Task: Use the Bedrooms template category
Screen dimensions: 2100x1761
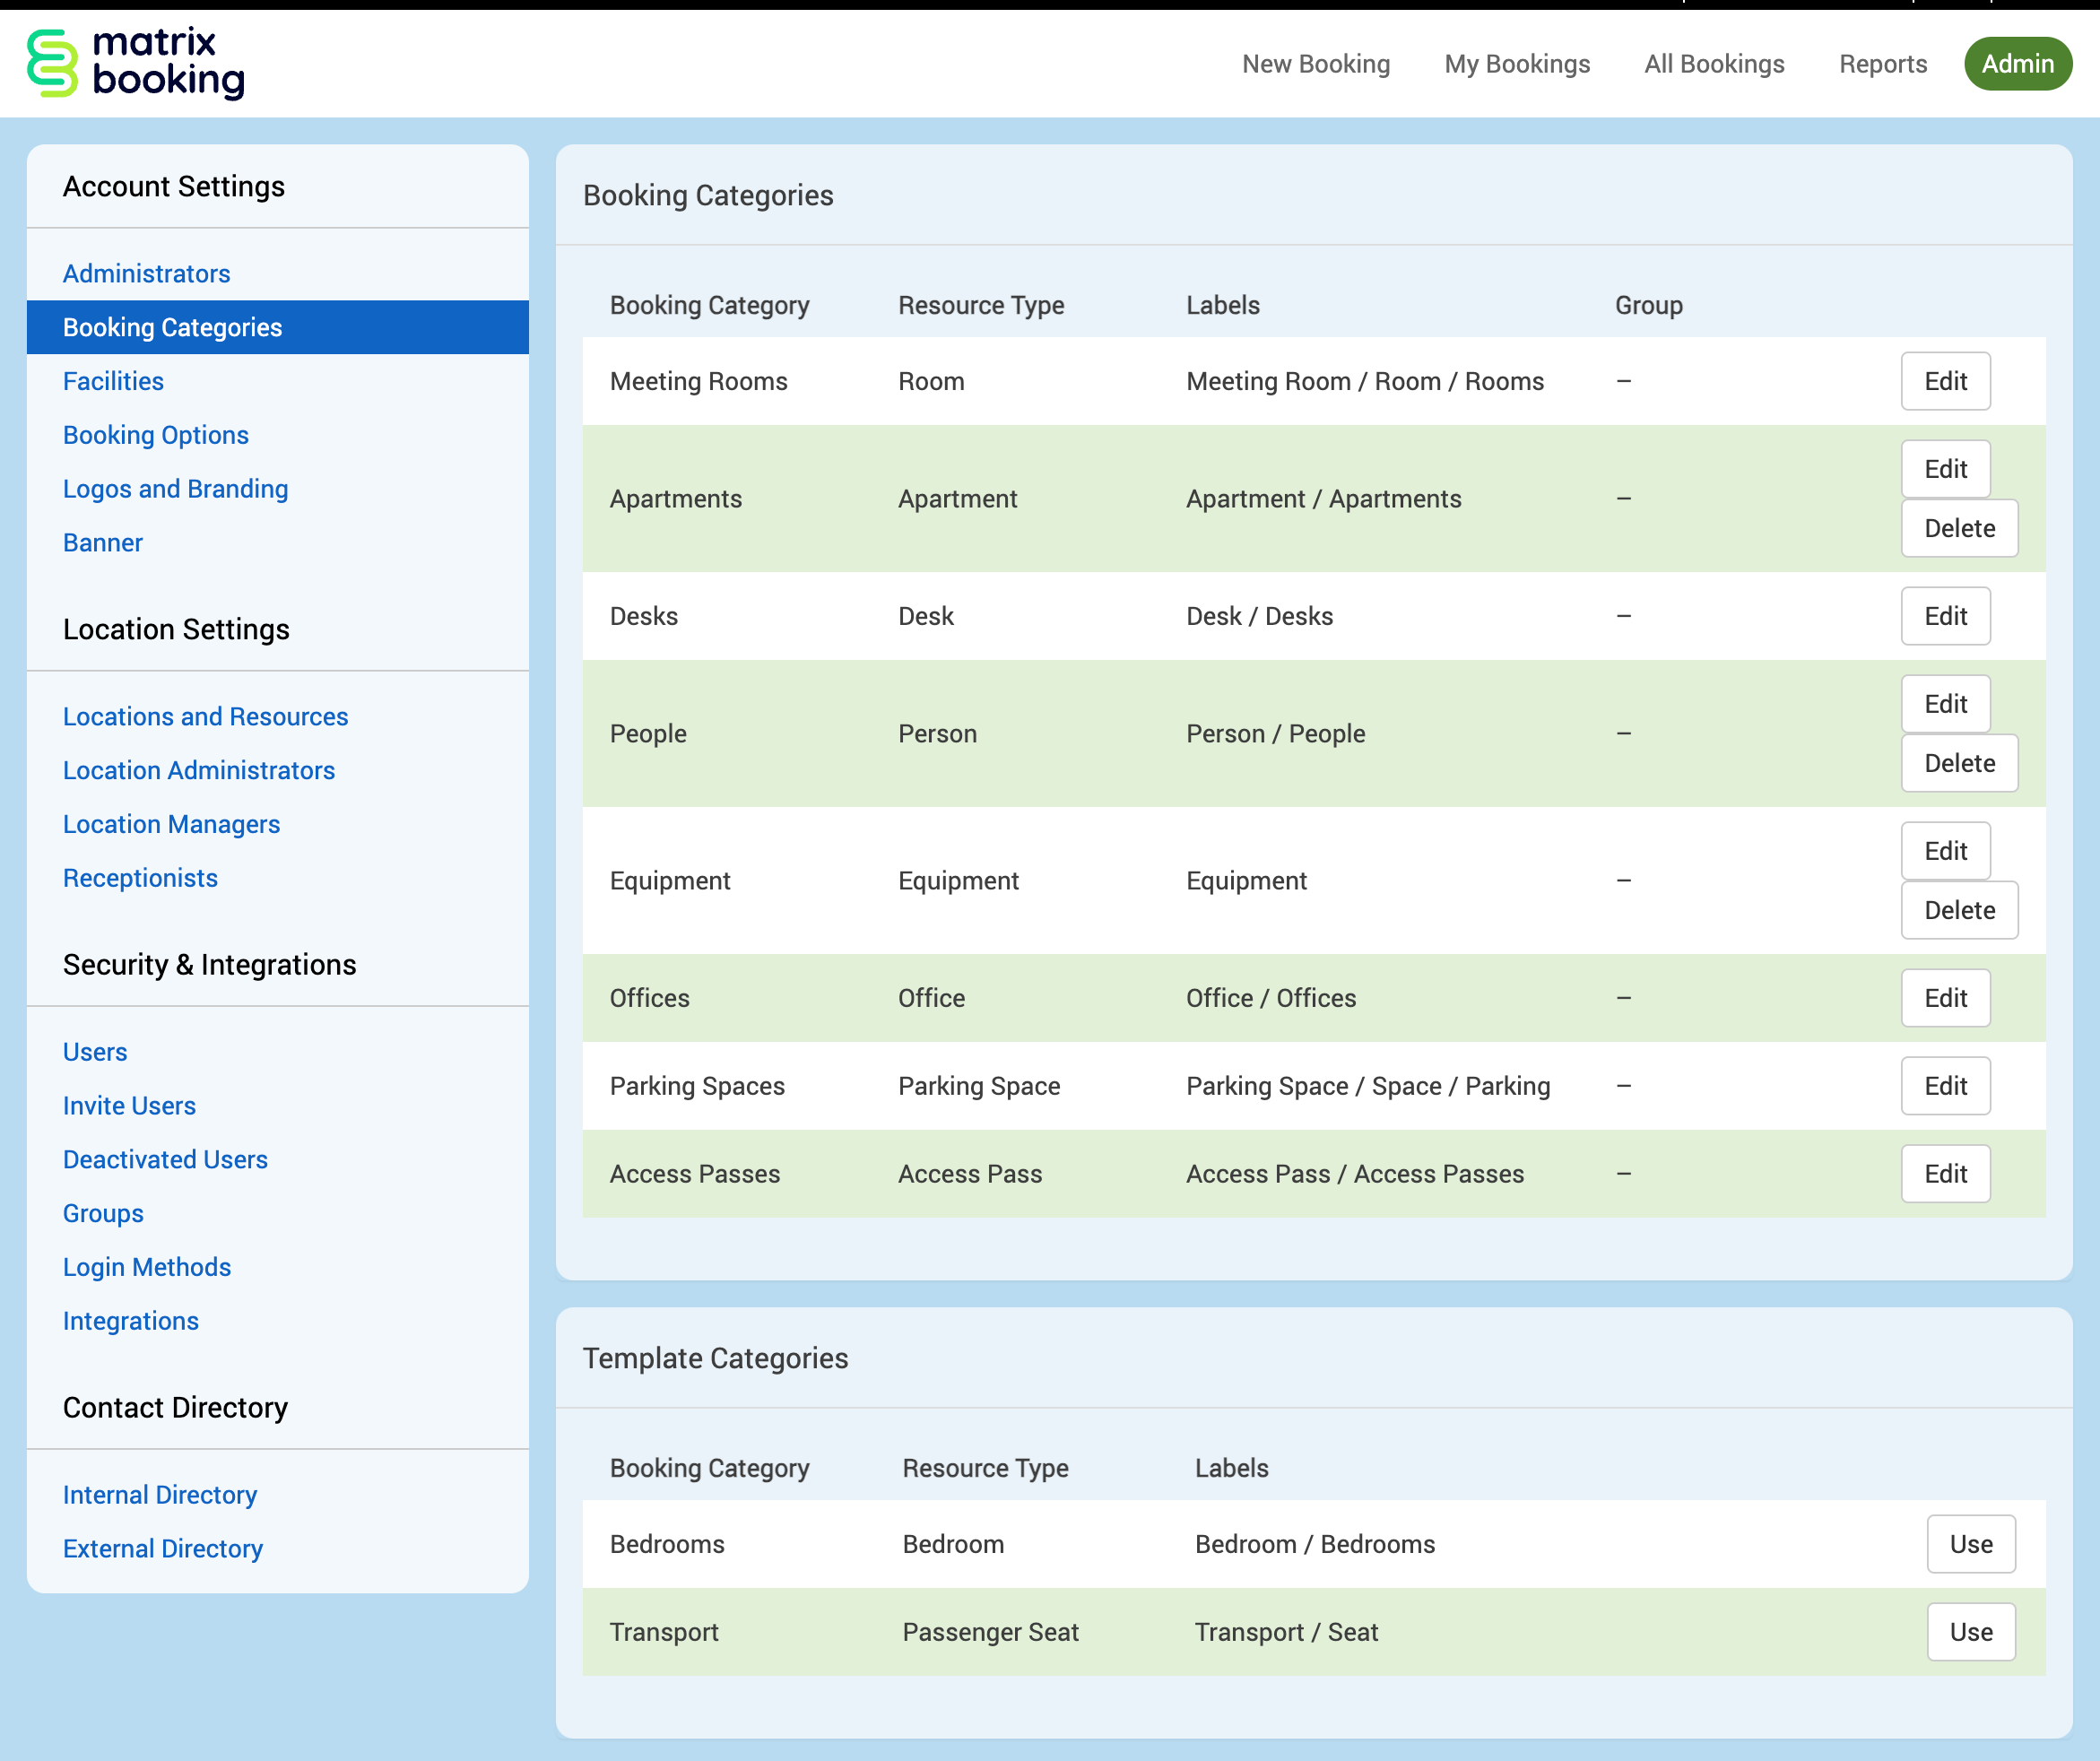Action: coord(1969,1543)
